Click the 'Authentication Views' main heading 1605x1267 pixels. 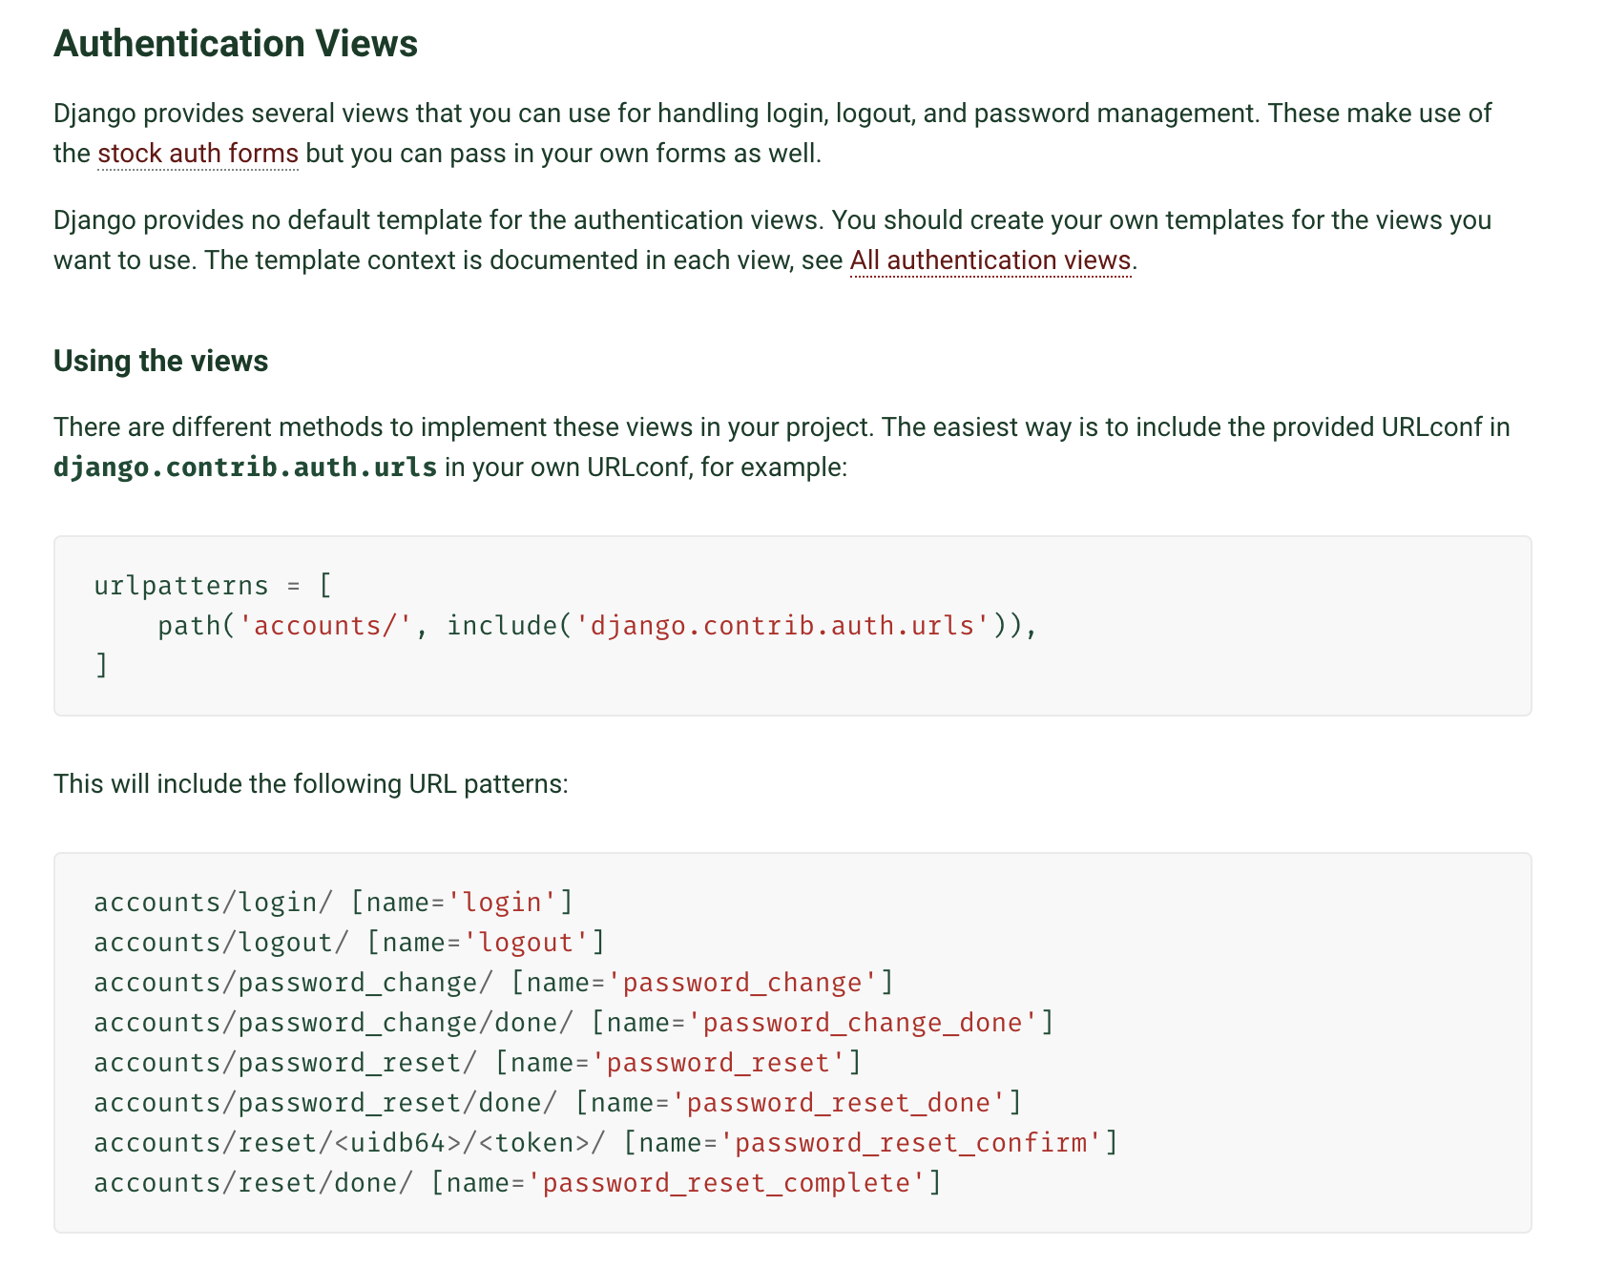[235, 44]
